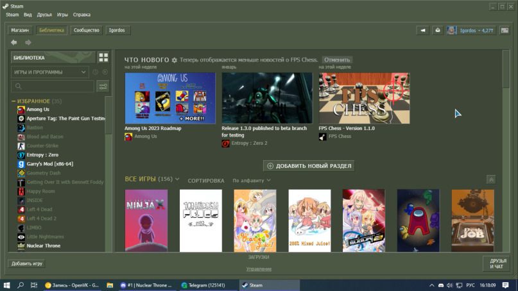Screen dimensions: 518x291
Task: Switch library to grid collections view
Action: pyautogui.click(x=103, y=57)
